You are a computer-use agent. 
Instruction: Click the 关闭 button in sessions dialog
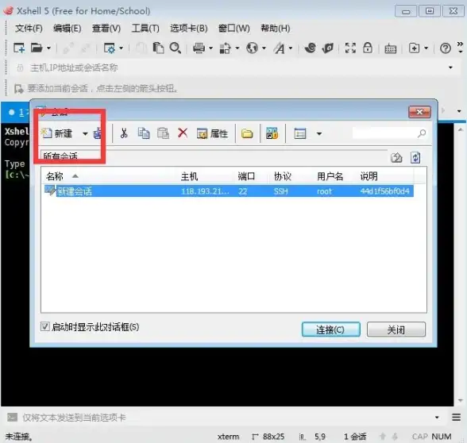pos(396,329)
